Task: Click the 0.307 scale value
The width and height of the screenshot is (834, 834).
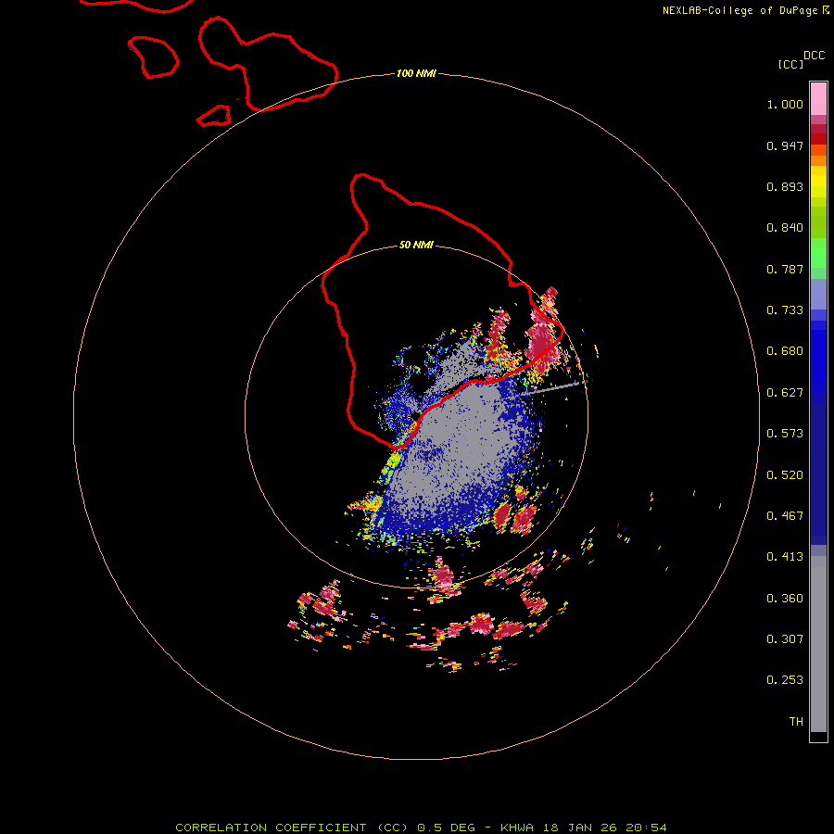Action: pos(785,639)
